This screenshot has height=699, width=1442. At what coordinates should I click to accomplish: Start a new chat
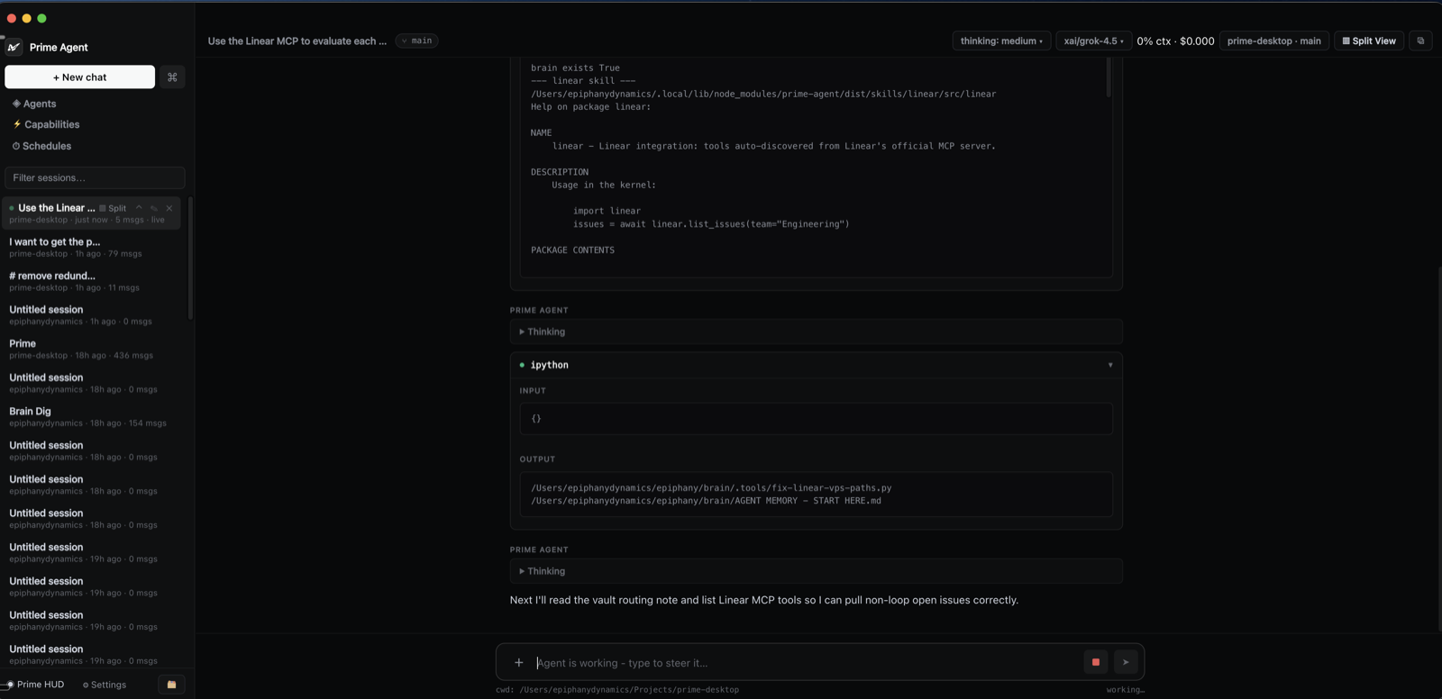tap(79, 77)
